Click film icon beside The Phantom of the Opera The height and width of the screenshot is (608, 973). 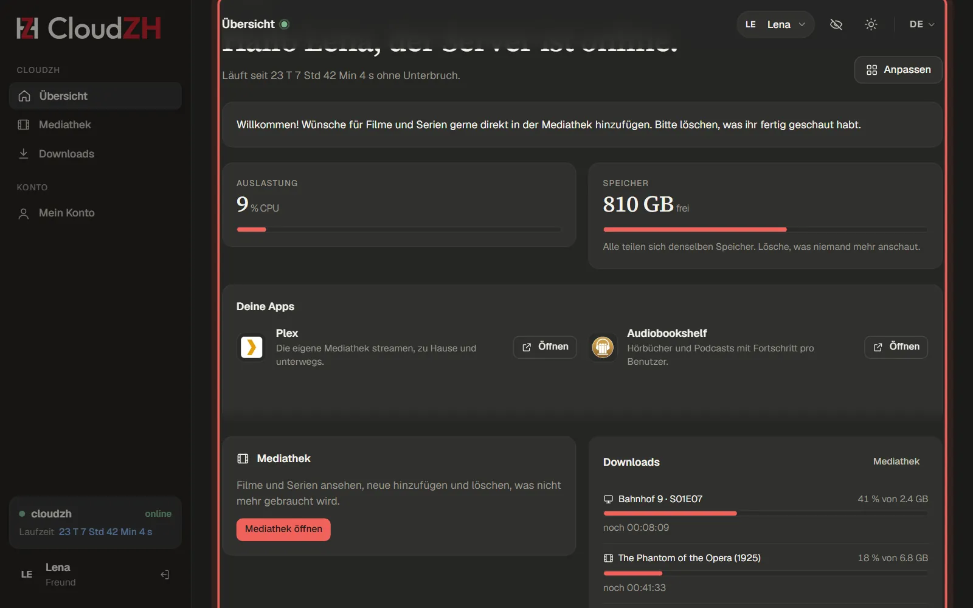coord(608,558)
